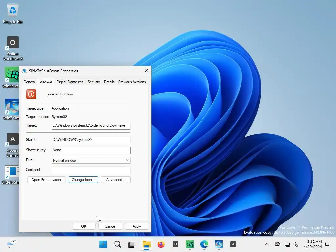Viewport: 336px width, 252px height.
Task: Open the clock showing 3:12 AM
Action: coord(313,244)
